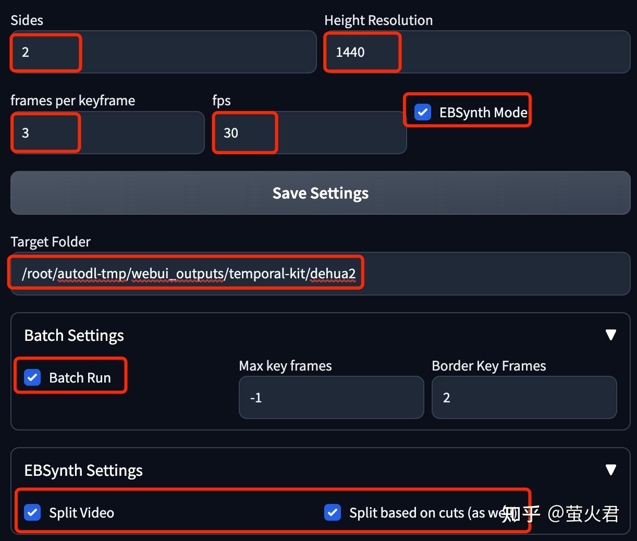Uncheck Split based on cuts
Screen dimensions: 637x541
[x=333, y=512]
